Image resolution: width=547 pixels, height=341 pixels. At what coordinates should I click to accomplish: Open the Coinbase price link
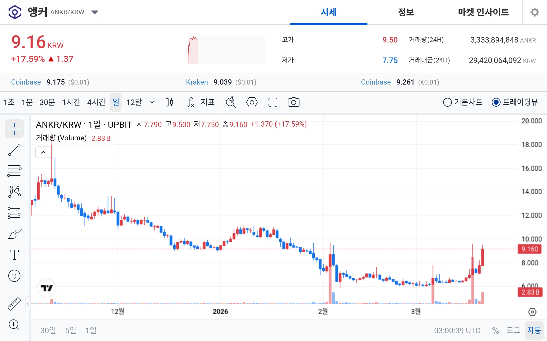coord(26,82)
